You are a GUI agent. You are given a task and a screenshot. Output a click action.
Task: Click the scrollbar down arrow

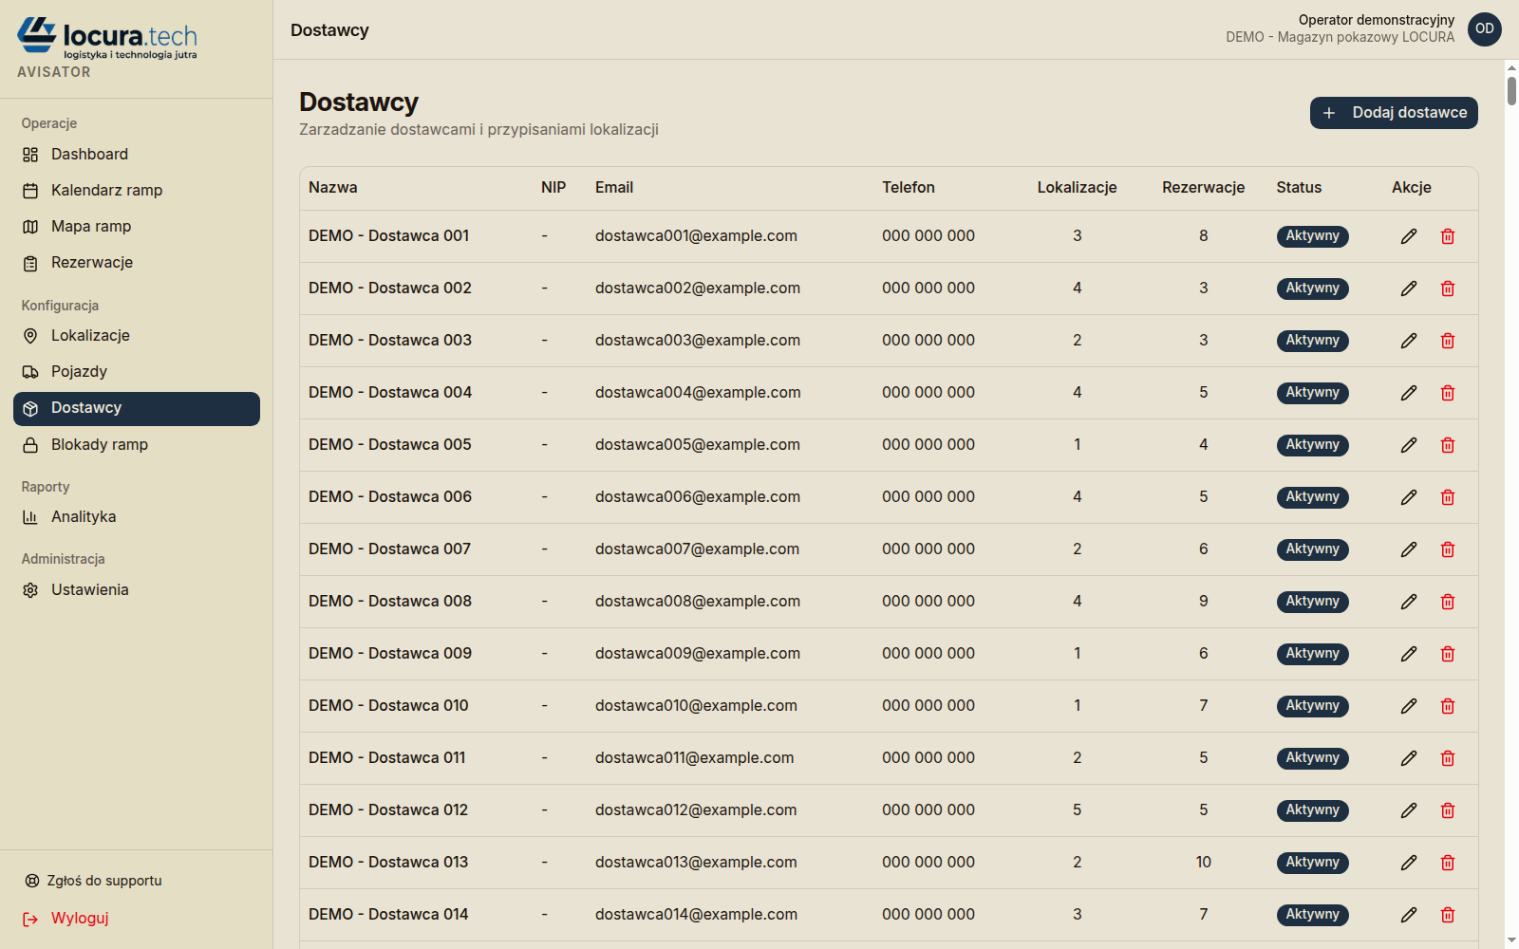click(x=1511, y=940)
